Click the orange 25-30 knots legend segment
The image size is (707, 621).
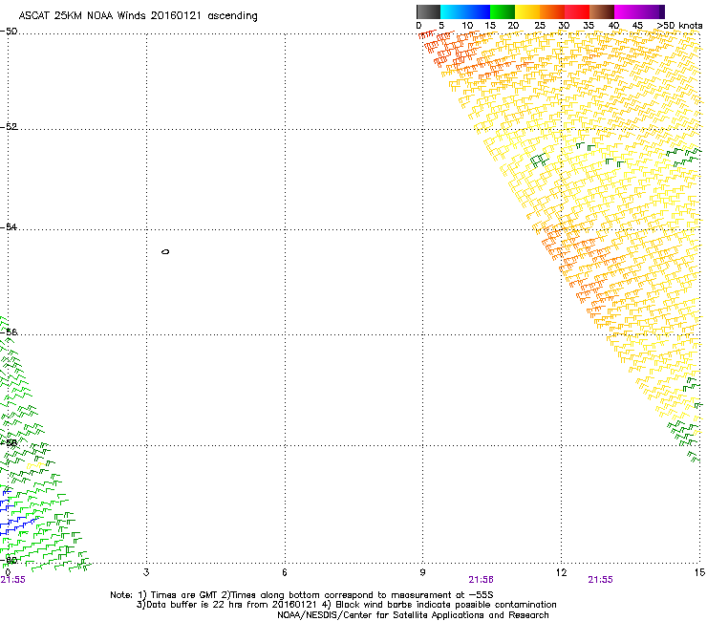coord(552,11)
